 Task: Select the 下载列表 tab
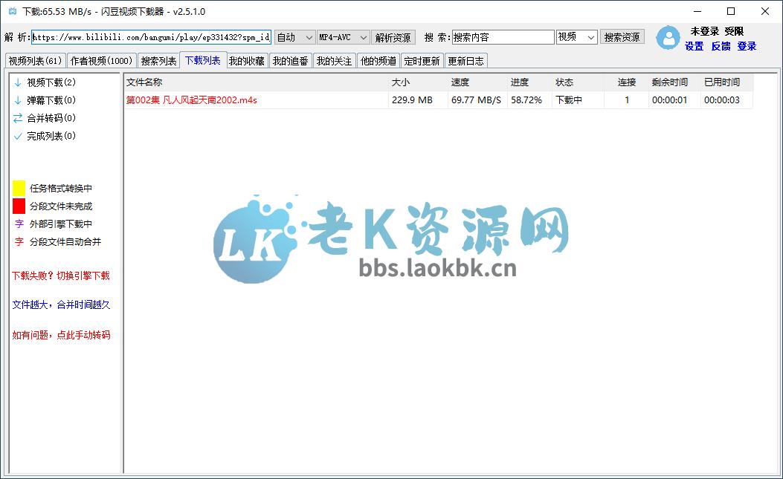(x=203, y=60)
